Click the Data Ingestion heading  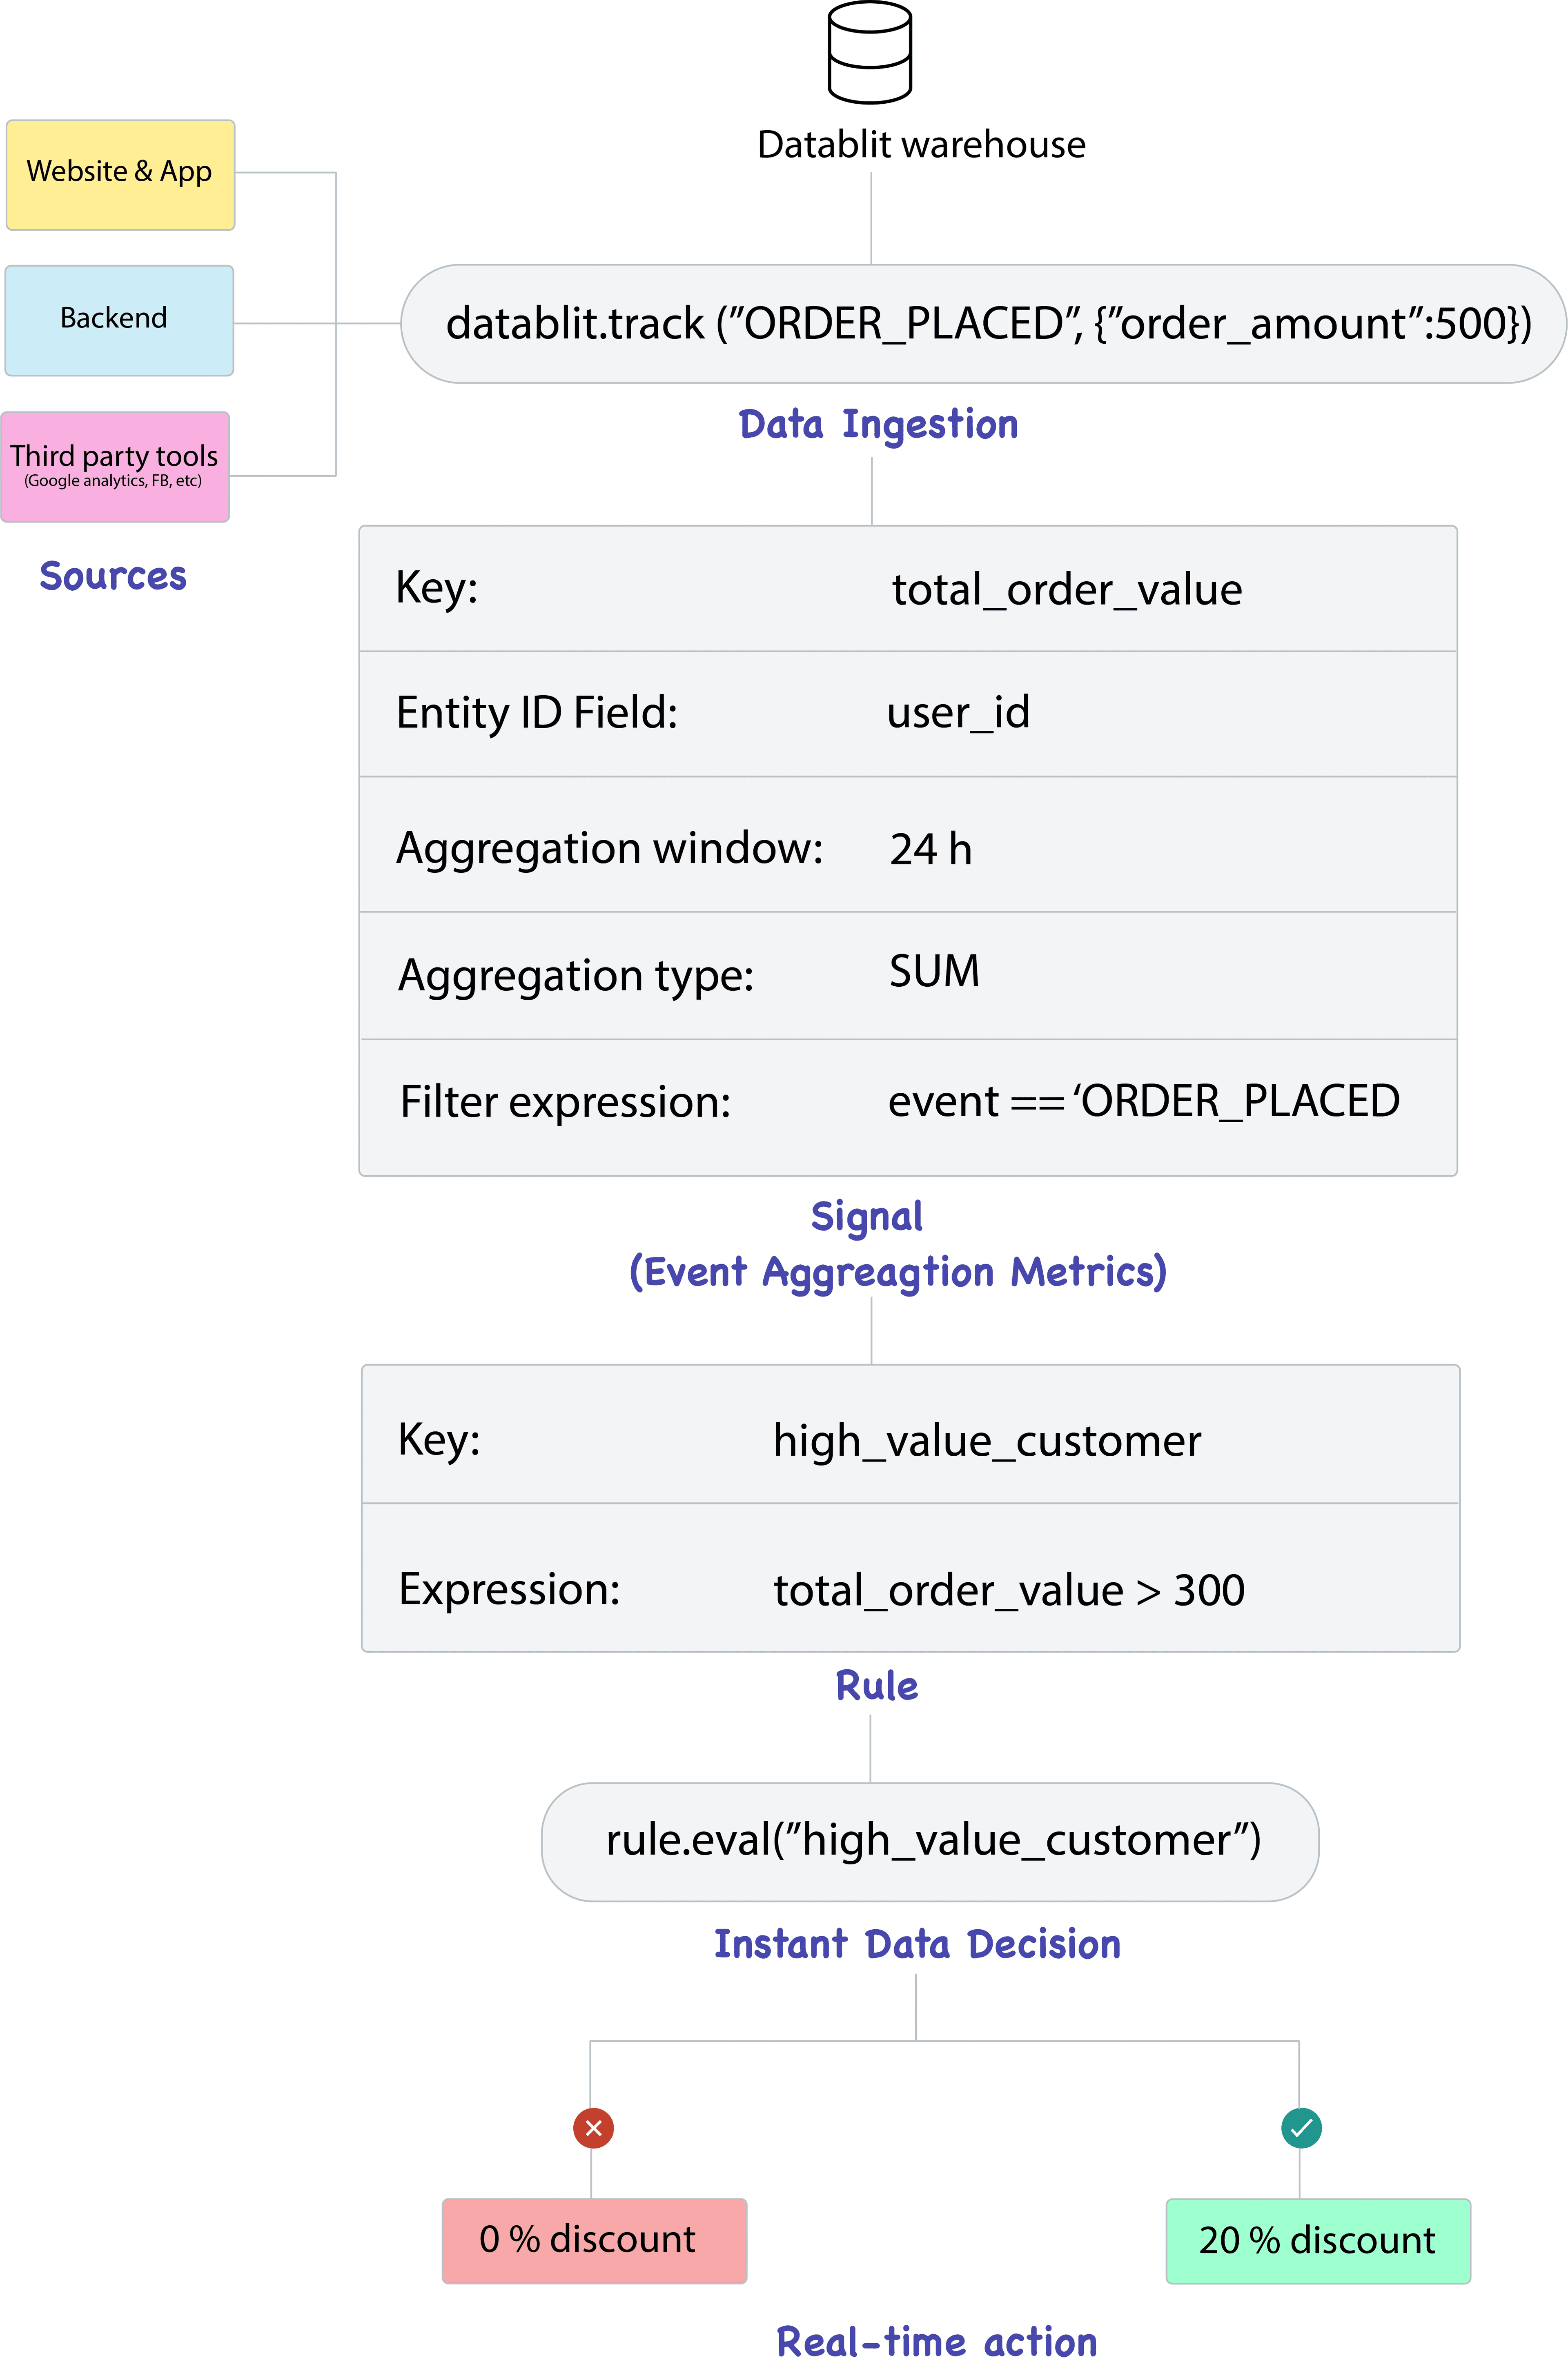tap(878, 425)
